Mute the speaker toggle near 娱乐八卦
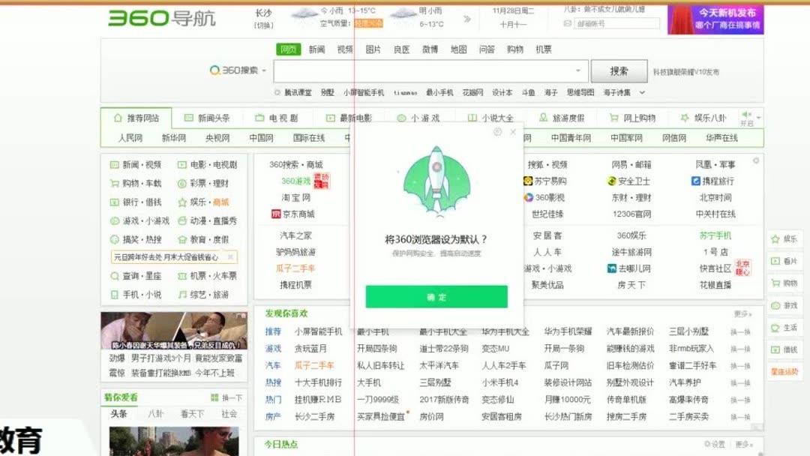This screenshot has width=810, height=456. (745, 114)
